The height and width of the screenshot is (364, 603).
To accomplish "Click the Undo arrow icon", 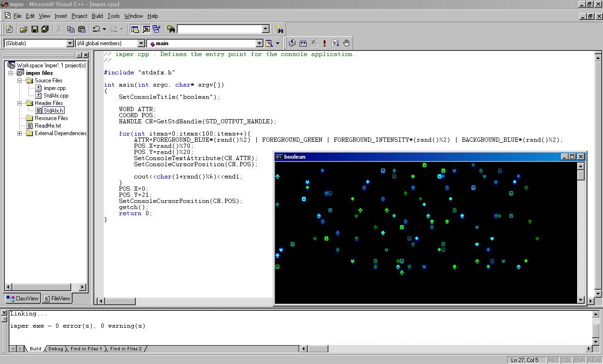I will [x=96, y=29].
